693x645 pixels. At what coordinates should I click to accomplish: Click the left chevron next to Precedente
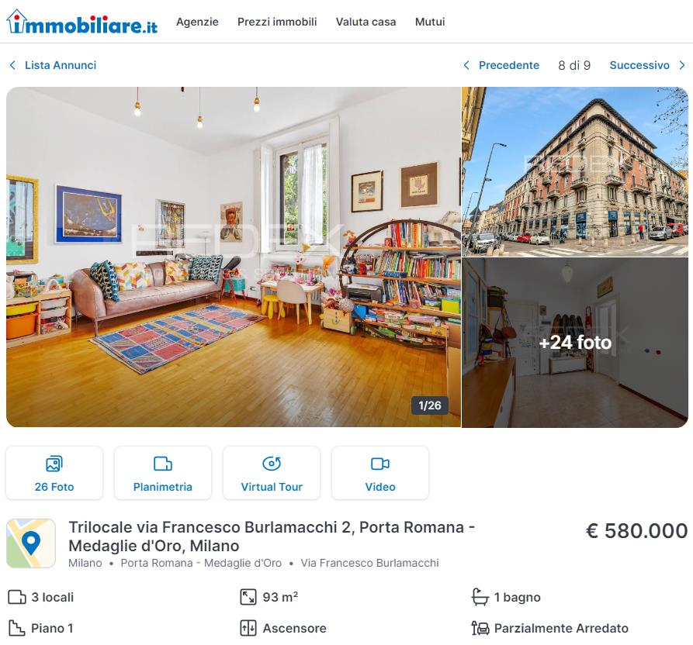click(x=466, y=65)
